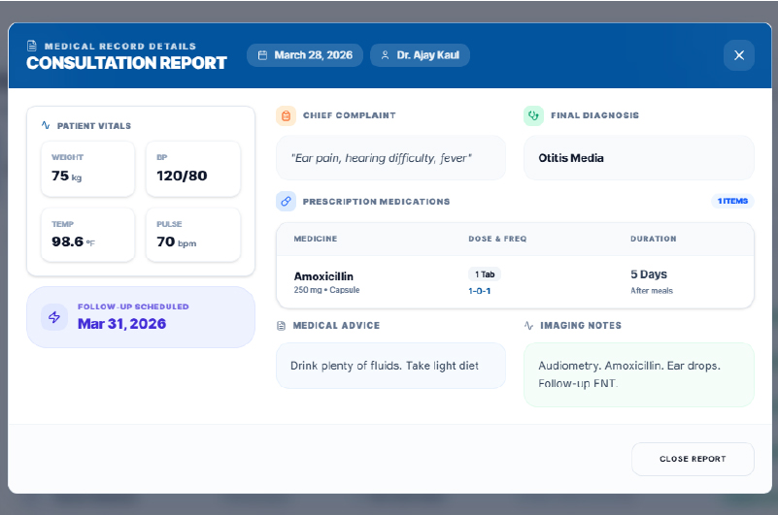Select the BP 120/80 vitals card
This screenshot has height=515, width=778.
tap(193, 169)
